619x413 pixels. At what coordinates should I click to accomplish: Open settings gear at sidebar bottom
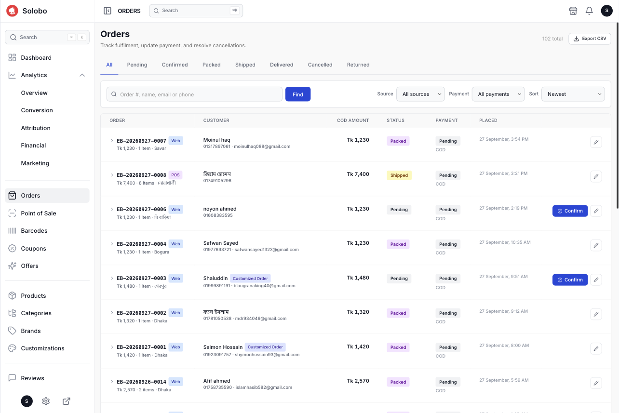[x=46, y=401]
